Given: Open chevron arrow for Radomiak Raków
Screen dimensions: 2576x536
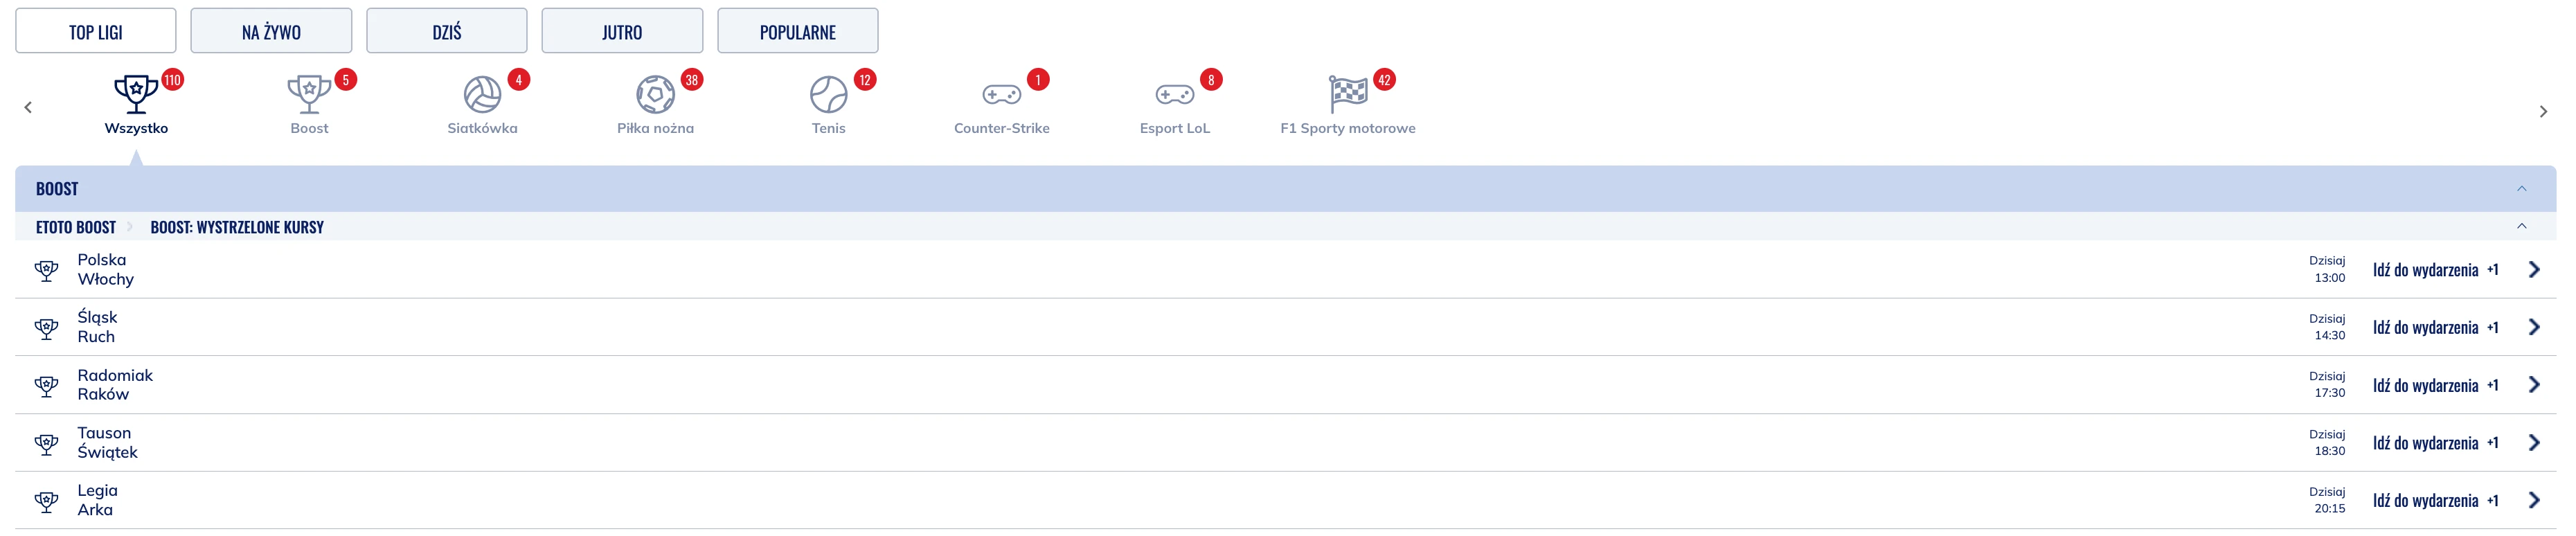Looking at the screenshot, I should (2533, 385).
